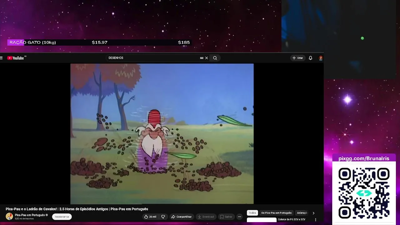
Task: Open the on-screen keyboard icon in search
Action: (x=202, y=58)
